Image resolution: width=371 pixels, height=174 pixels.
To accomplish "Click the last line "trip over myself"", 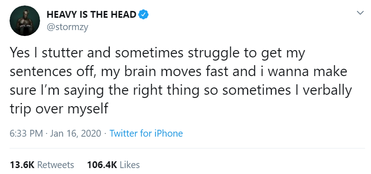I will (59, 109).
